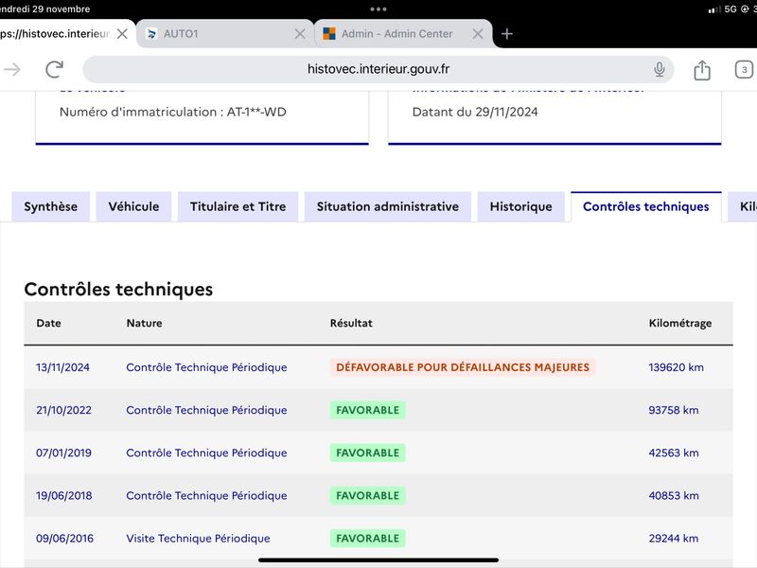Screen dimensions: 757x568
Task: Click the Favorable badge for 21/10/2022
Action: 368,410
